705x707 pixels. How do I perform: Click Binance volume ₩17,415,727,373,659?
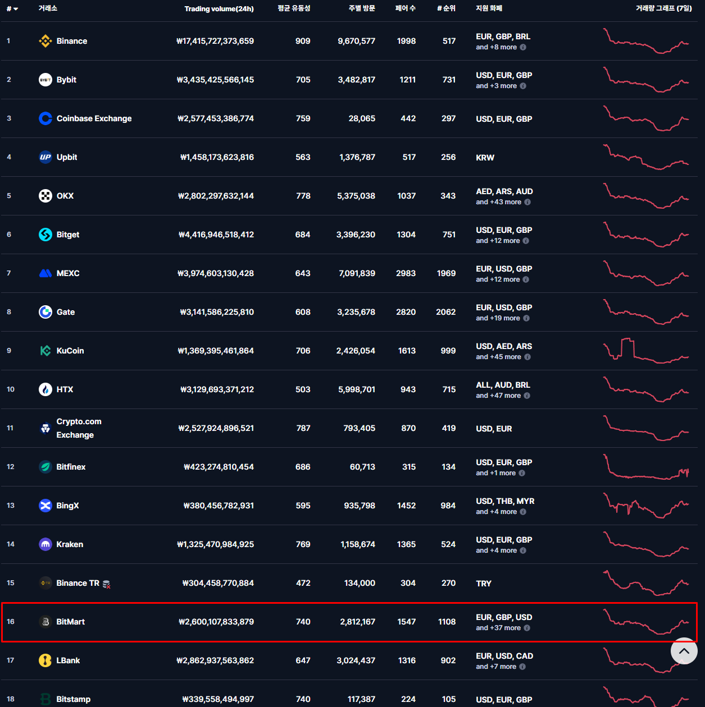click(215, 41)
